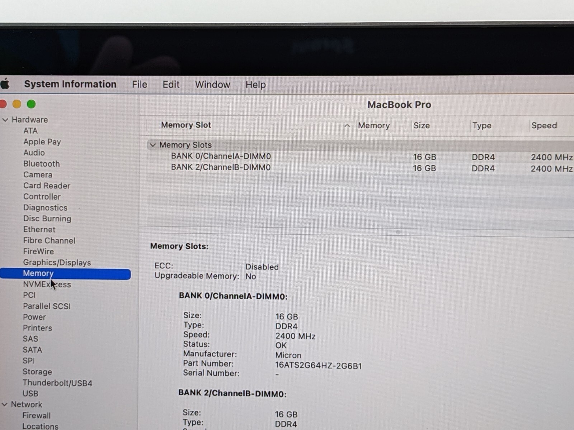Select Power in the sidebar

[34, 317]
